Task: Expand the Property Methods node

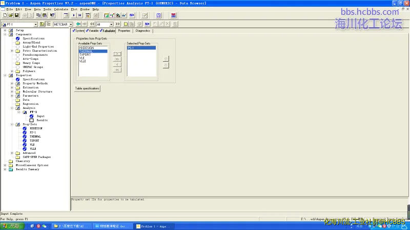Action: pyautogui.click(x=12, y=83)
